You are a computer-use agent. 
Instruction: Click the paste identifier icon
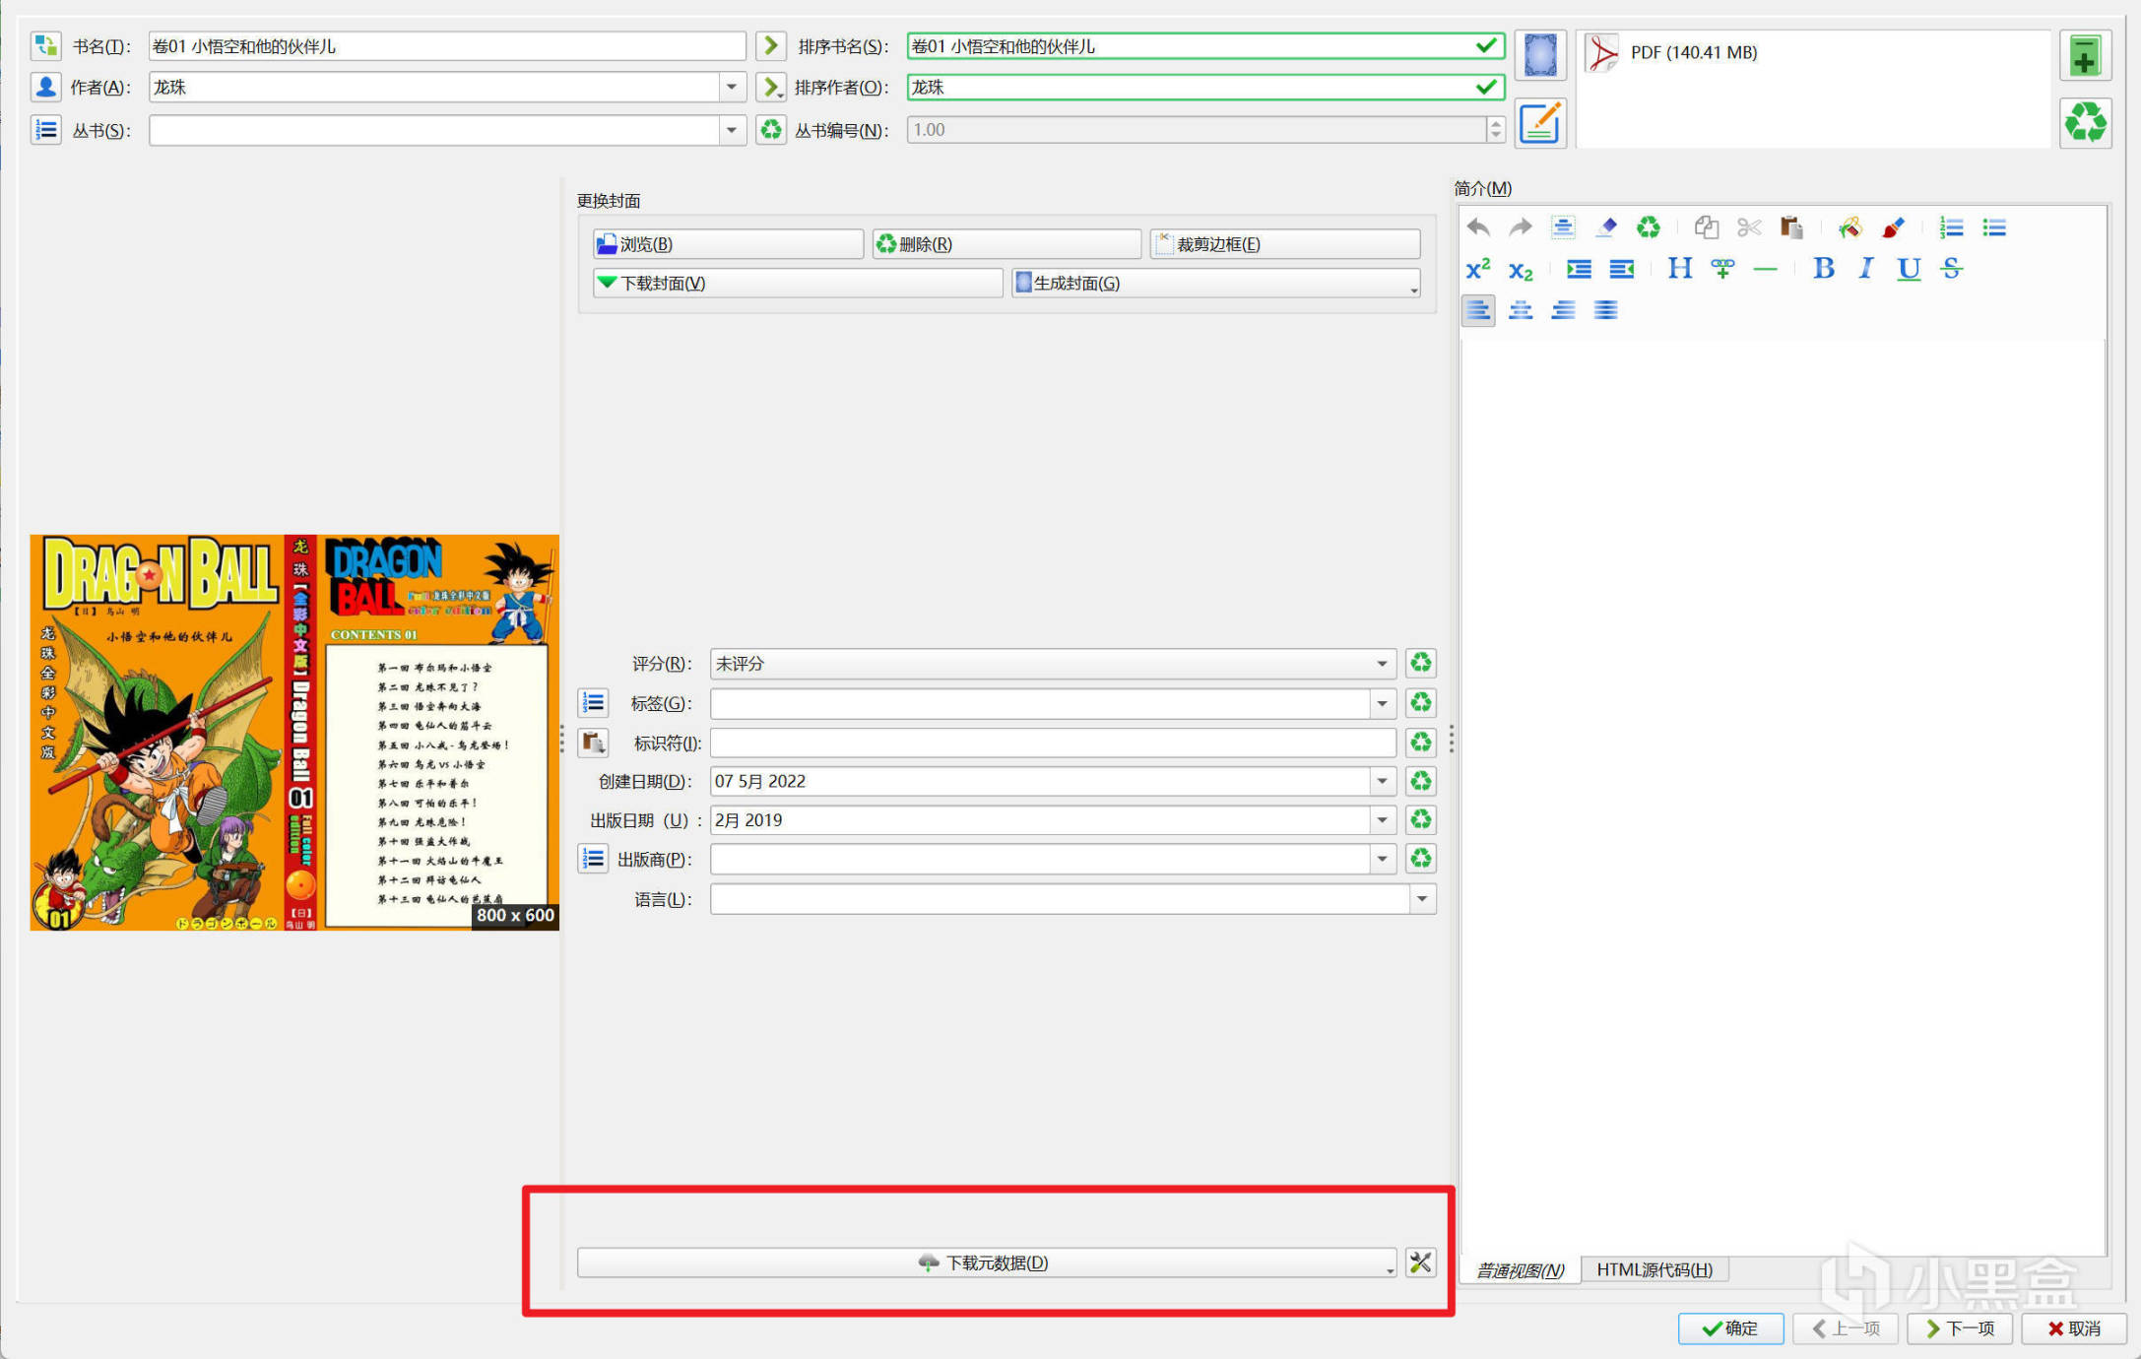pyautogui.click(x=593, y=743)
